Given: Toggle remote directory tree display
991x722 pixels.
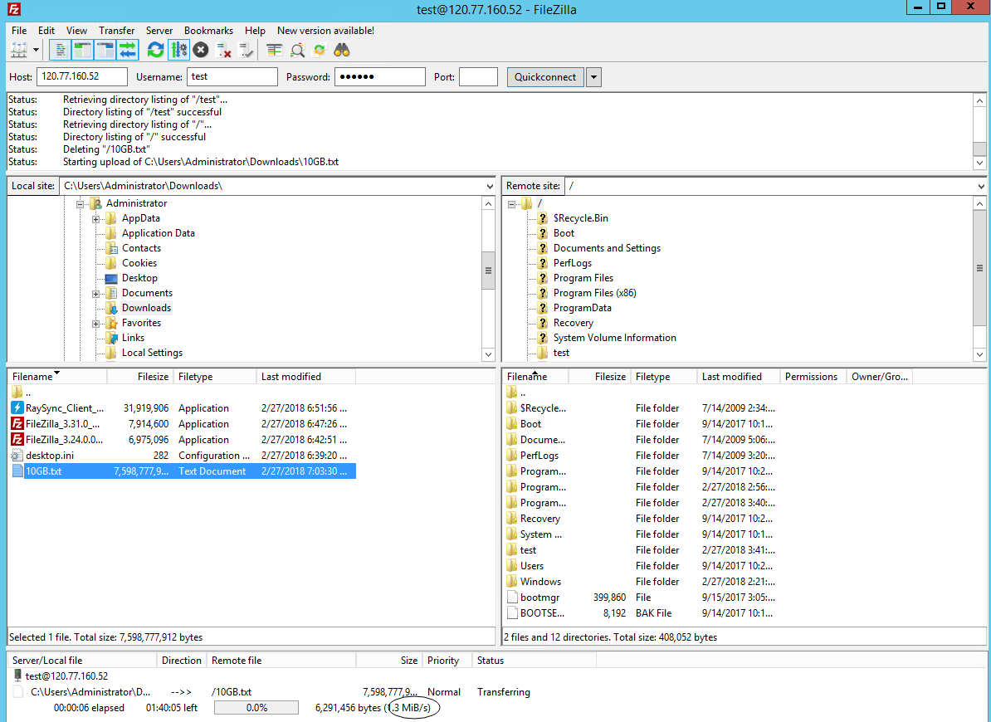Looking at the screenshot, I should 105,50.
